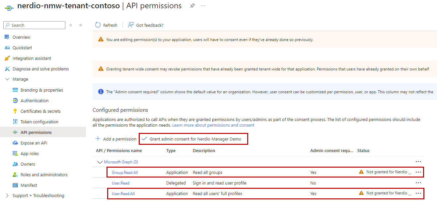The width and height of the screenshot is (437, 204).
Task: Click the Expose an API cloud icon
Action: click(x=15, y=143)
